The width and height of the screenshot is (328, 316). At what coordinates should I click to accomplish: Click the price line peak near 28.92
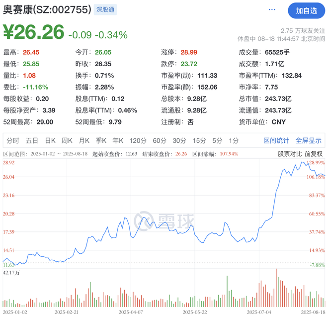tap(302, 162)
